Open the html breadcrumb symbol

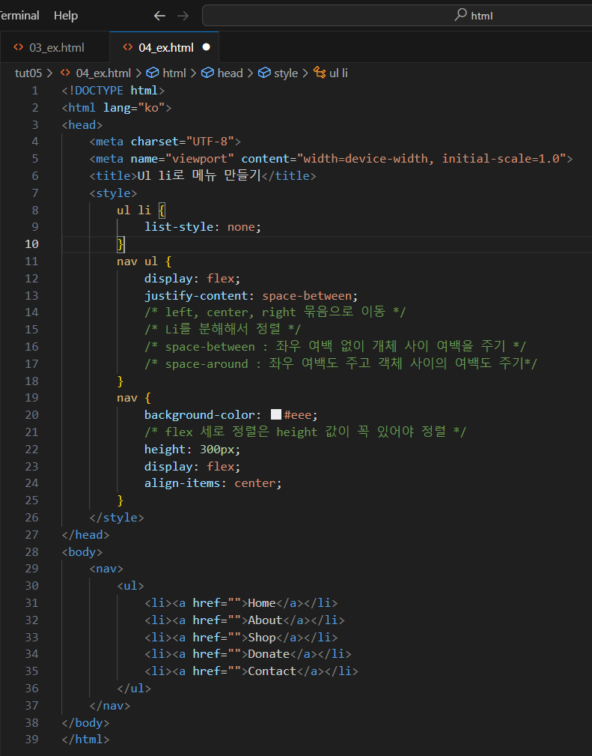tap(174, 73)
